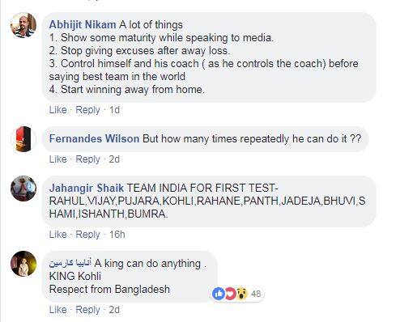Open Fernandes Wilson's profile picture
The image size is (400, 322).
(x=23, y=139)
